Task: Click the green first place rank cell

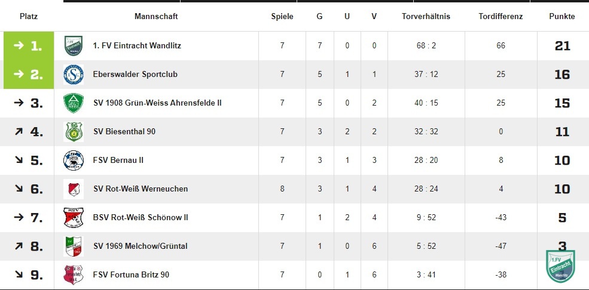Action: 29,46
